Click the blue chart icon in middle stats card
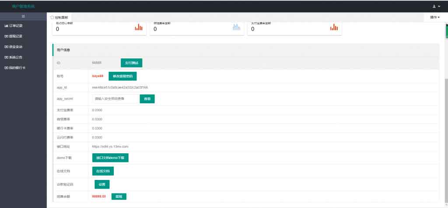This screenshot has height=208, width=448. click(236, 28)
